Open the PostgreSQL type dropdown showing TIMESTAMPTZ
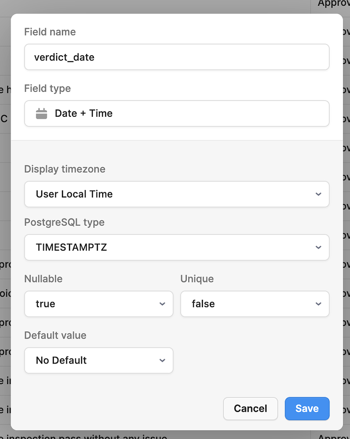The image size is (350, 439). click(x=177, y=247)
